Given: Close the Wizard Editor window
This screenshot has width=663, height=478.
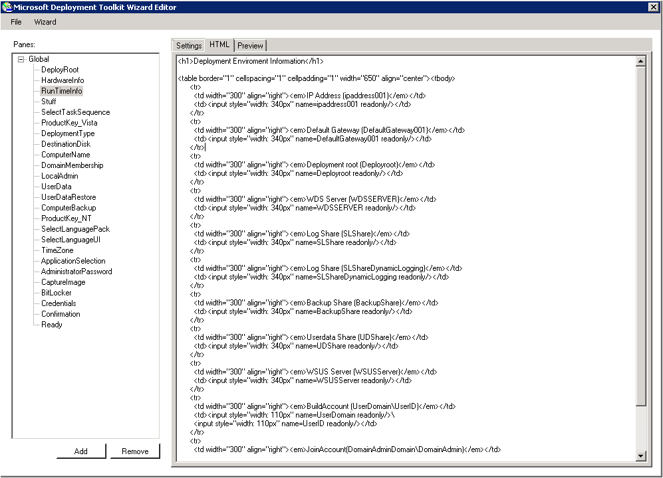Looking at the screenshot, I should 653,7.
